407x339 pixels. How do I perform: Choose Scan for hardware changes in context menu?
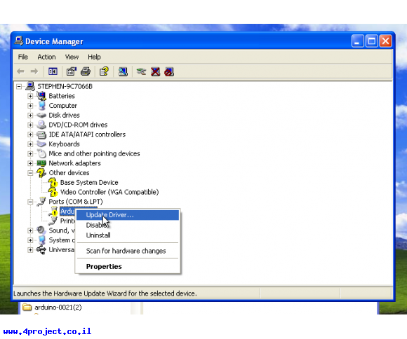coord(128,251)
